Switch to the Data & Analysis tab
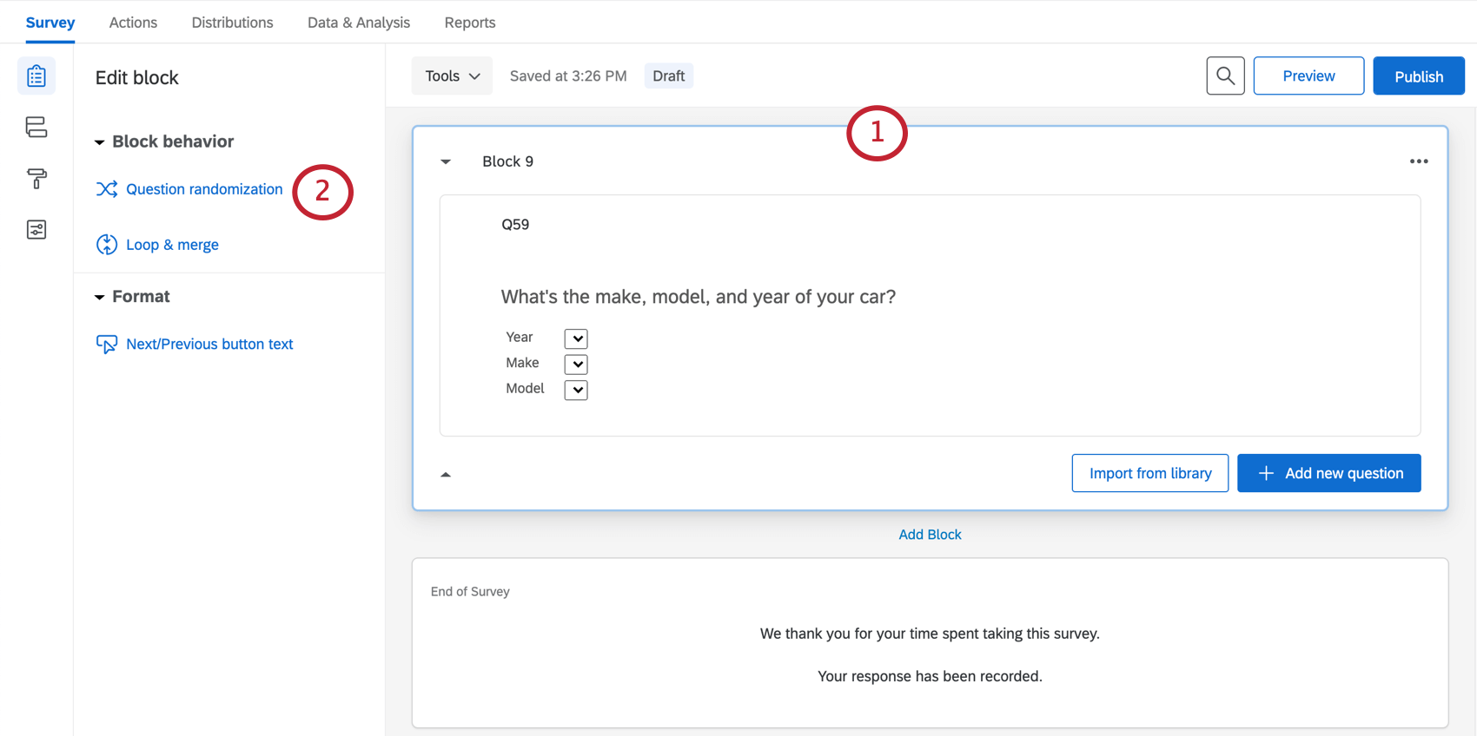 click(x=359, y=23)
